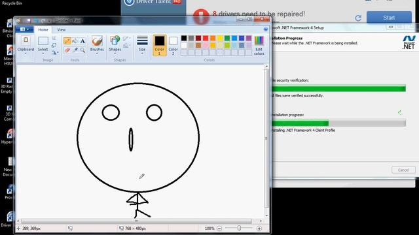The image size is (419, 235).
Task: Minimize the .NET Framework Setup window
Action: 391,27
